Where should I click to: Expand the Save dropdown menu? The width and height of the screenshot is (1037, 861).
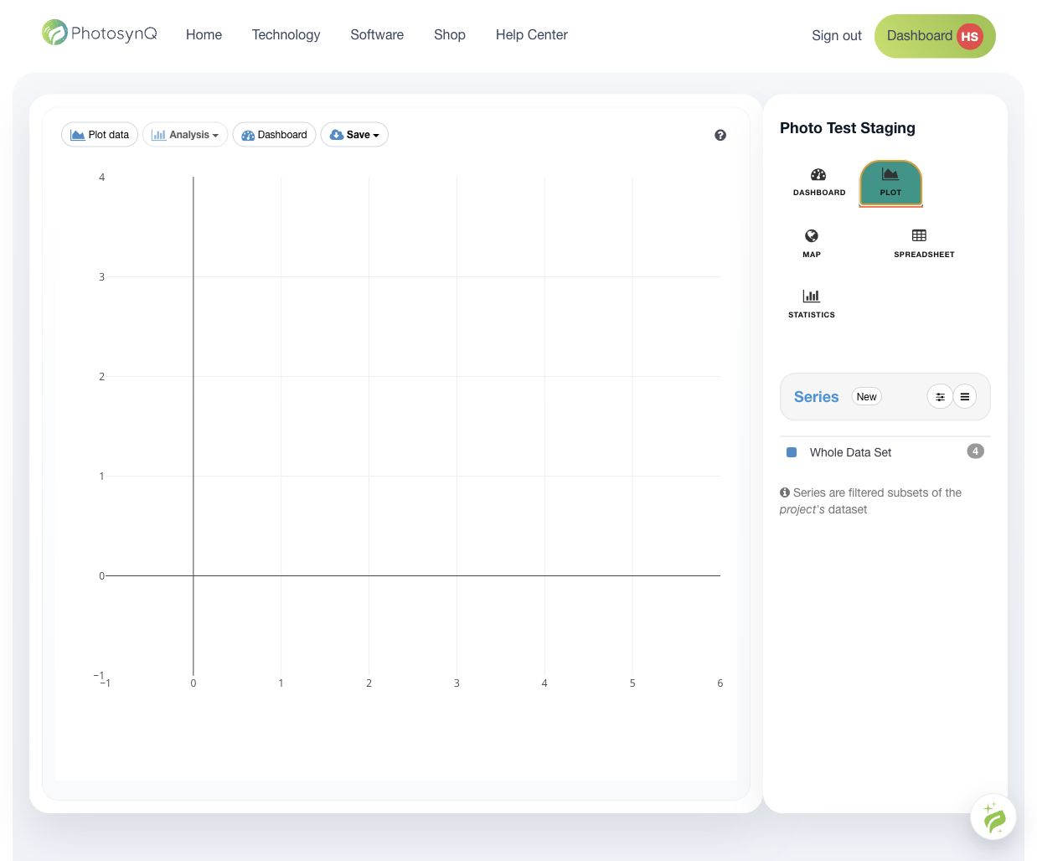[354, 135]
